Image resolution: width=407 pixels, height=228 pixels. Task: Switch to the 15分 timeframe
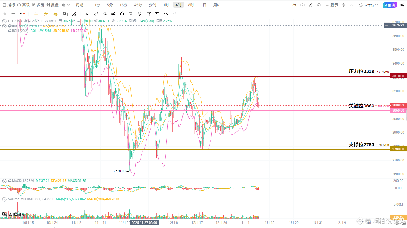point(123,5)
